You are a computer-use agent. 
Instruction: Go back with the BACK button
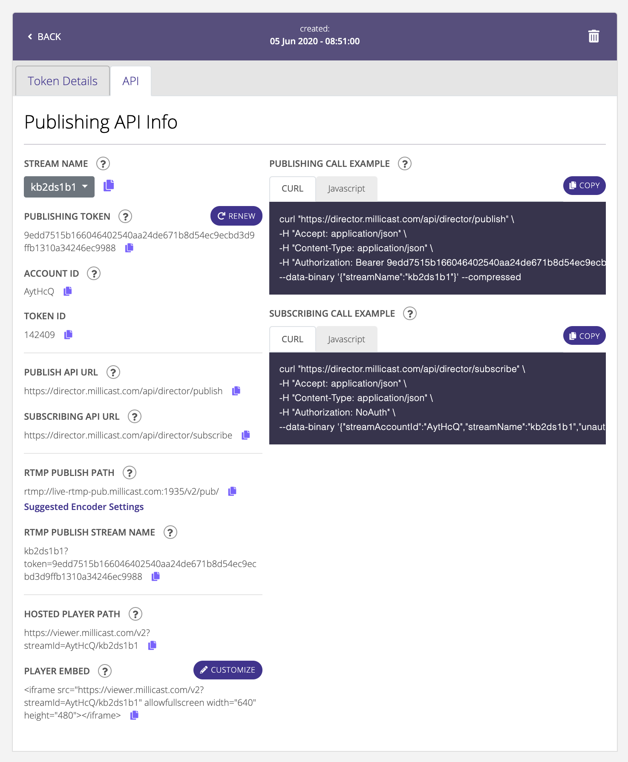pyautogui.click(x=44, y=37)
